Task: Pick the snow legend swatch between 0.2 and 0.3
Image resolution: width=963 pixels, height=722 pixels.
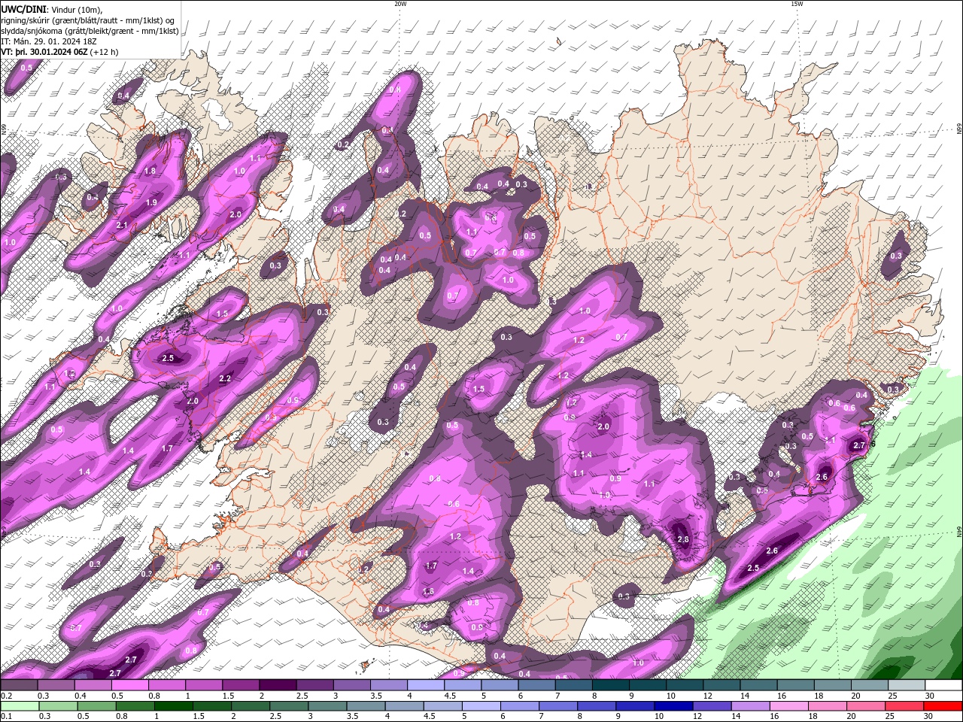Action: coord(19,685)
